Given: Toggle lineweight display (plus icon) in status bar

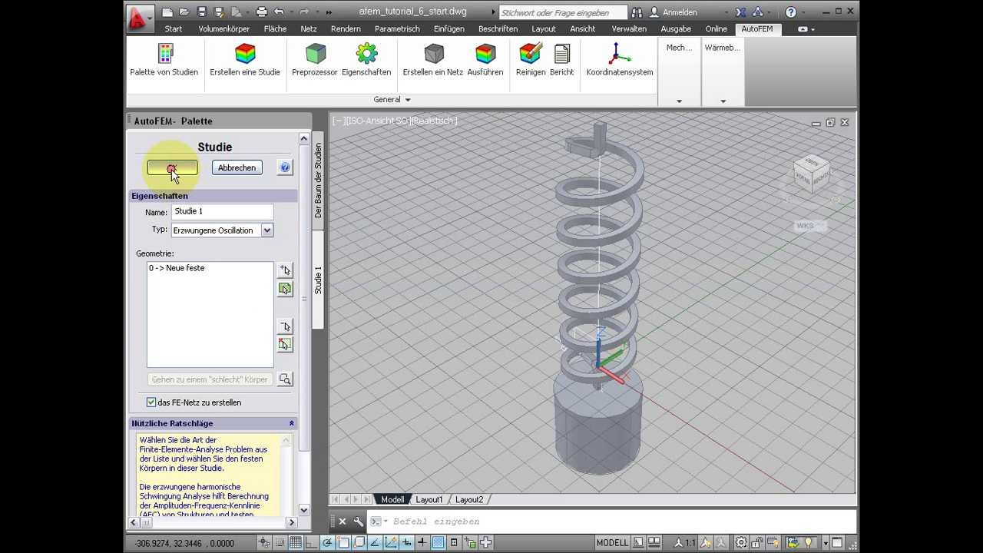Looking at the screenshot, I should (422, 543).
